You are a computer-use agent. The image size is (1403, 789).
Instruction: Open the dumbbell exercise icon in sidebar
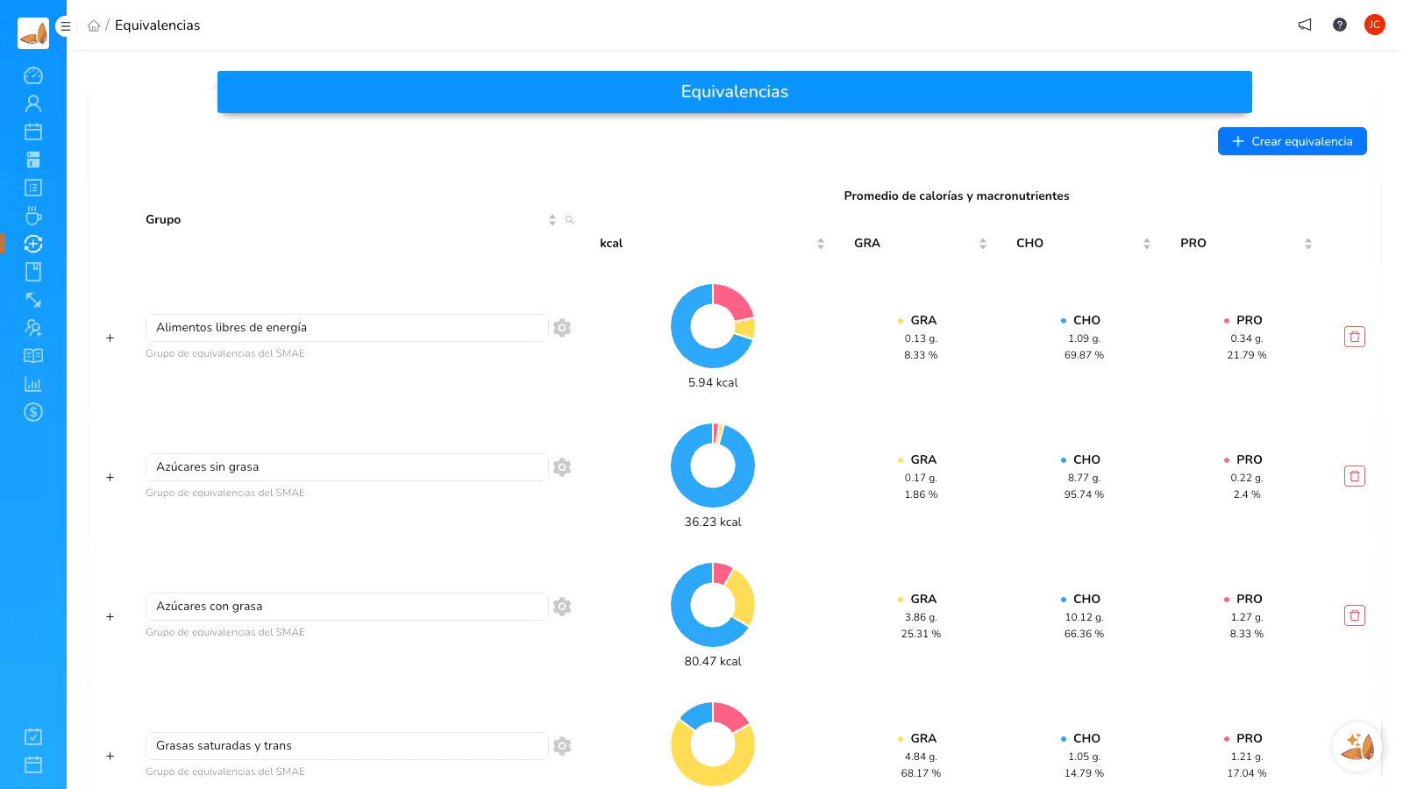coord(33,300)
